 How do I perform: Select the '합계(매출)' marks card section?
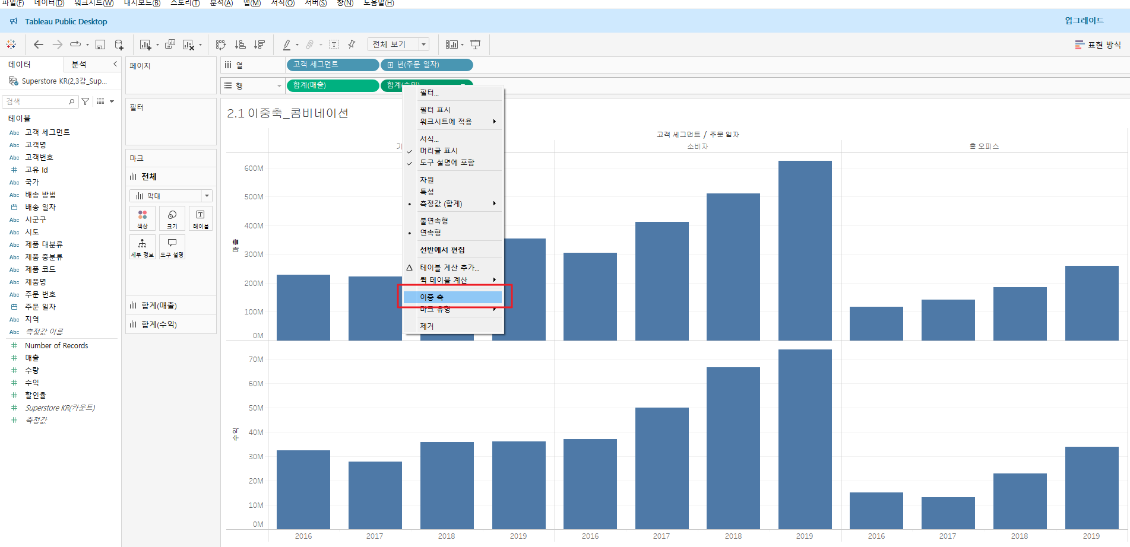coord(171,306)
